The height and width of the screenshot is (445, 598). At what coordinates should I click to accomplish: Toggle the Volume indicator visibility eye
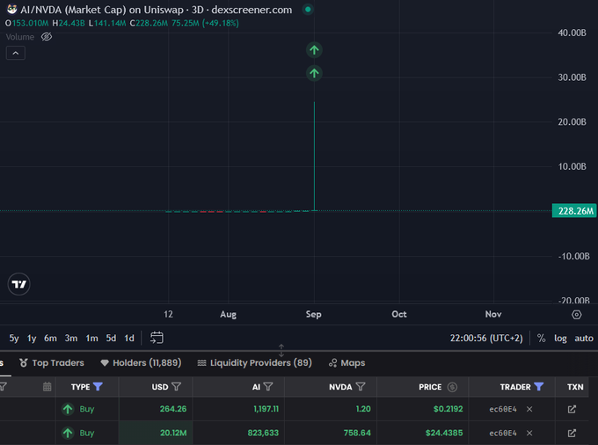pos(47,37)
